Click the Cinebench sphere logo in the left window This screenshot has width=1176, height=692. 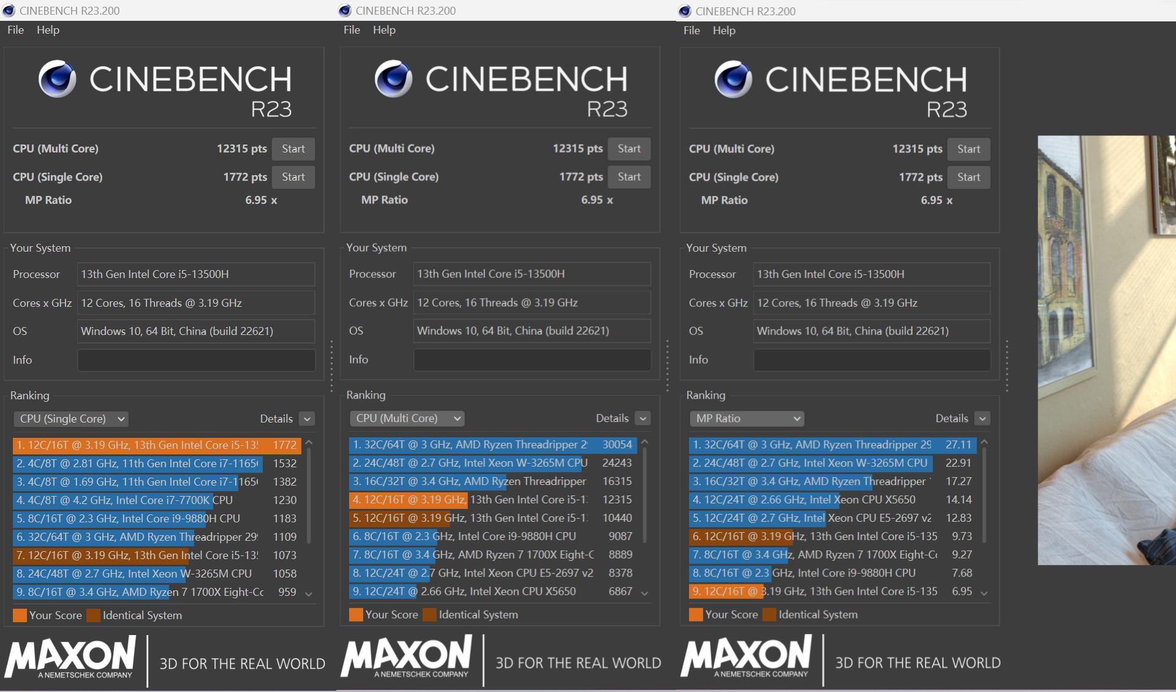[57, 79]
